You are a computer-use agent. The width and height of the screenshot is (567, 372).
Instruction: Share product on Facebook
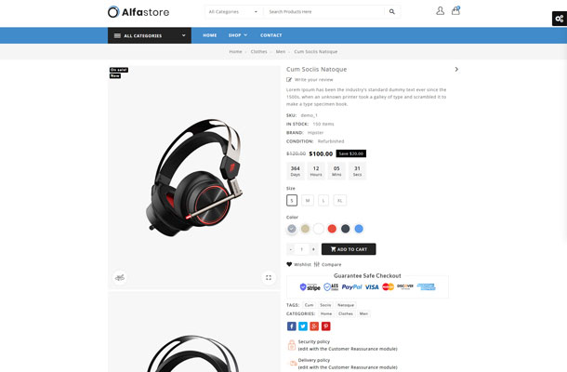coord(292,326)
